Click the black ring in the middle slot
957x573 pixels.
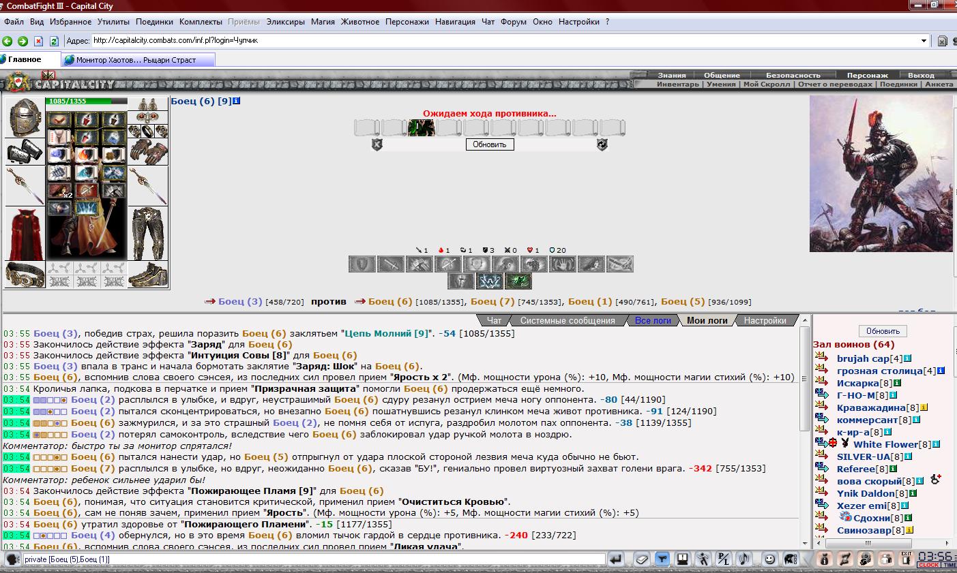point(147,131)
